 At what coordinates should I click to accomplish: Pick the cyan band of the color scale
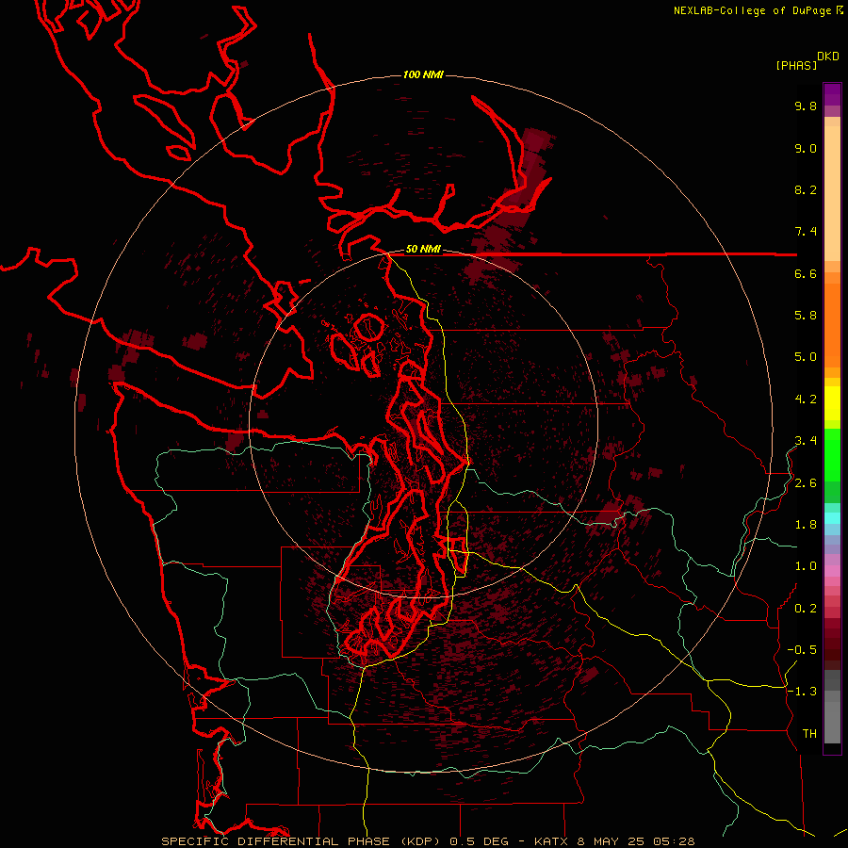(x=832, y=518)
